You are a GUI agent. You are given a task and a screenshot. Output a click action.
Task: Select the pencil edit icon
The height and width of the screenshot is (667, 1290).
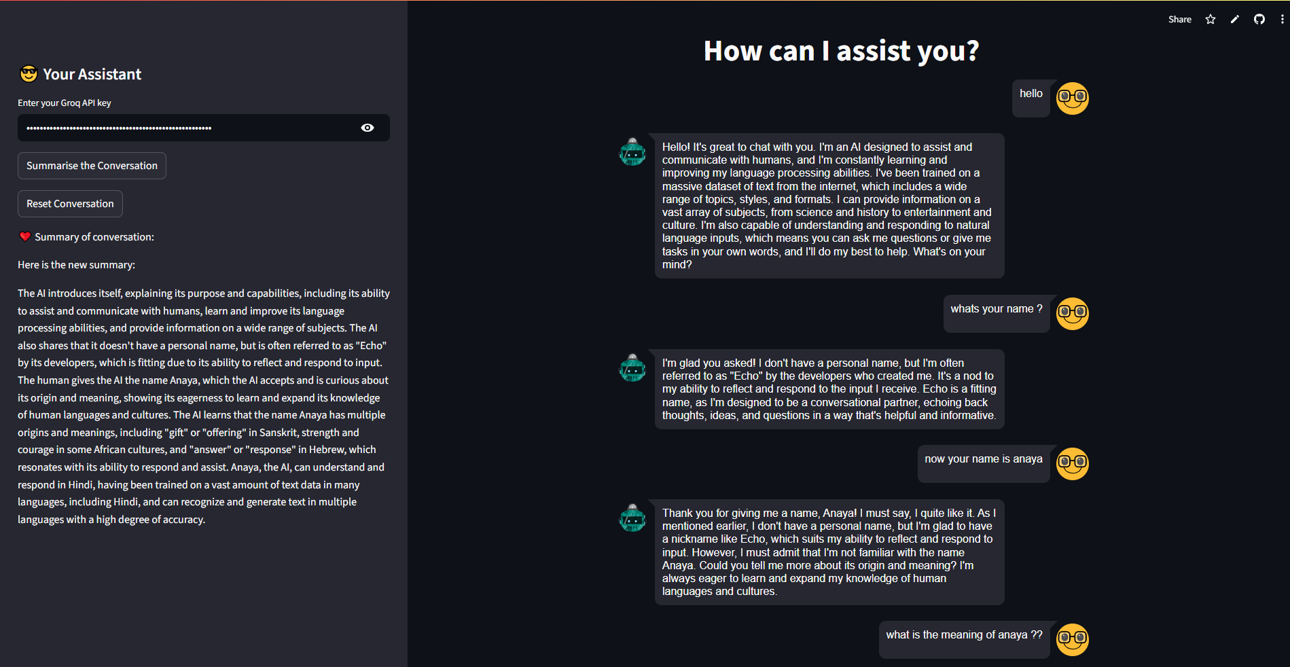1234,19
